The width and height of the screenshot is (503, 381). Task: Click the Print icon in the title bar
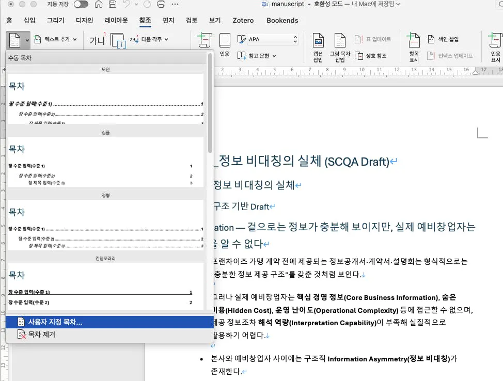click(160, 5)
